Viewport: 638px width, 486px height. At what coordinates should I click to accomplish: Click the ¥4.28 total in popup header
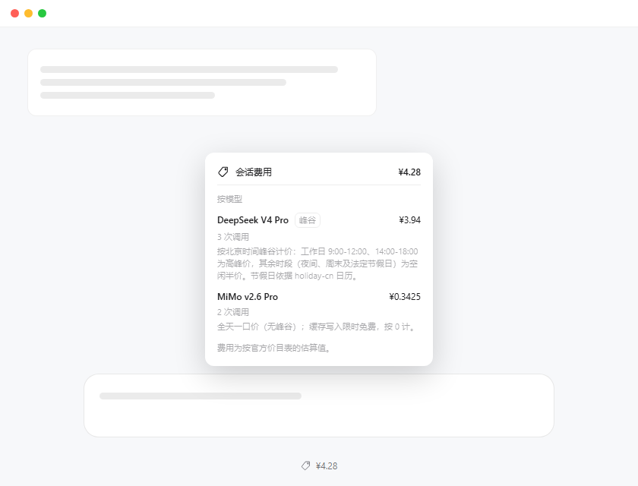click(x=409, y=172)
